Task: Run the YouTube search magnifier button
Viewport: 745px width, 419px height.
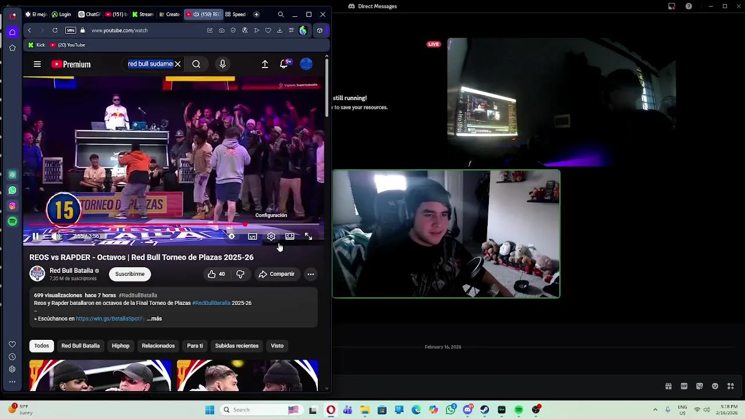Action: pyautogui.click(x=196, y=64)
